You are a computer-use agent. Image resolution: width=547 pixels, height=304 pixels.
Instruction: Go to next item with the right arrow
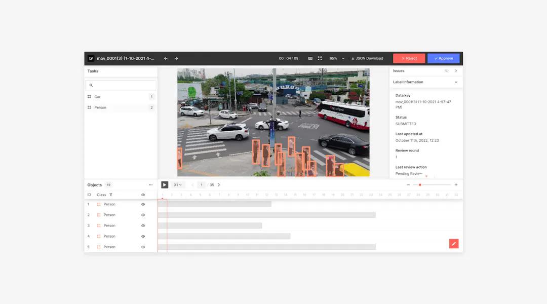[x=176, y=58]
